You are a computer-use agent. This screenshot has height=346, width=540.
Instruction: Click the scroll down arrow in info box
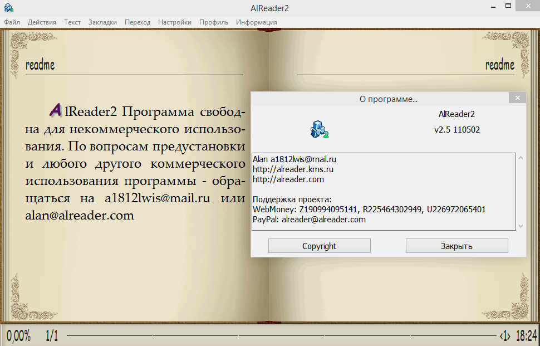tap(521, 226)
